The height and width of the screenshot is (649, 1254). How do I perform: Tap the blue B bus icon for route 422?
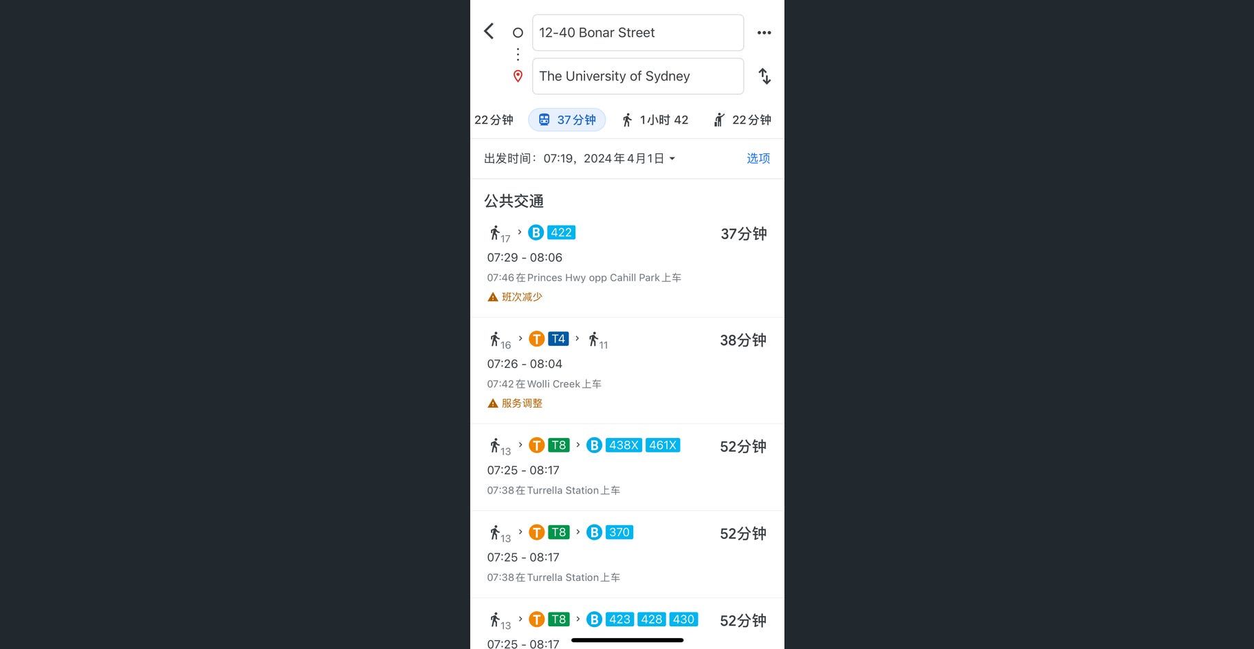click(536, 233)
